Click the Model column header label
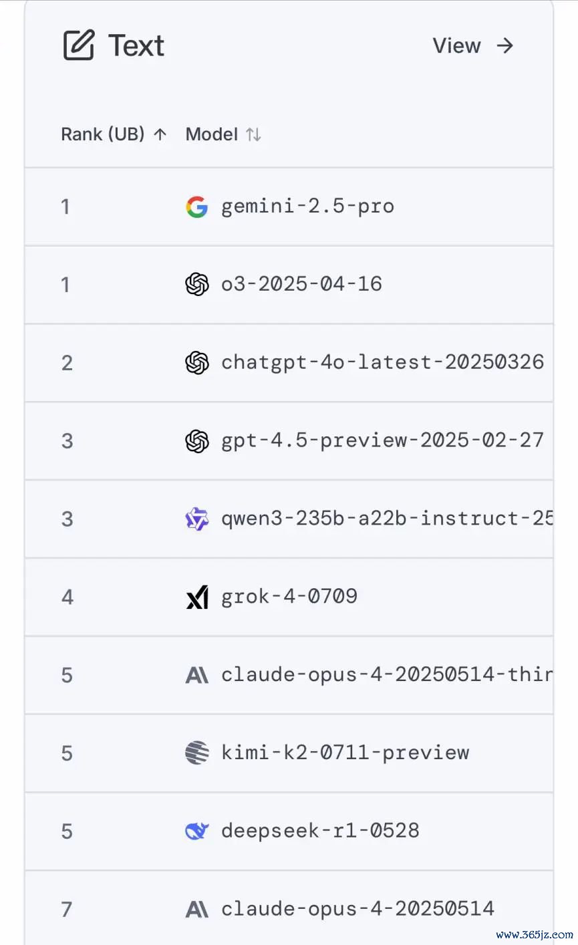Screen dimensions: 578x945 [x=212, y=134]
